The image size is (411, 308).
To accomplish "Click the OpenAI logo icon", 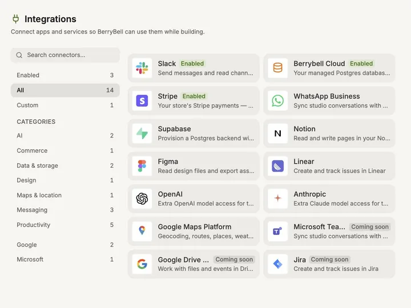I will pos(142,198).
